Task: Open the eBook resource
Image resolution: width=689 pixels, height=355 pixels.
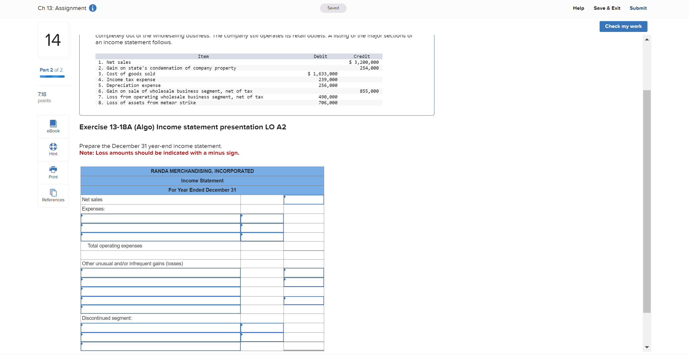Action: (53, 126)
